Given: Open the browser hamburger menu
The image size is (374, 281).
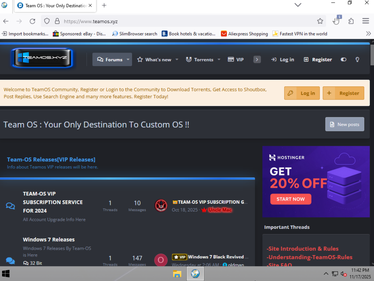Looking at the screenshot, I should [366, 21].
